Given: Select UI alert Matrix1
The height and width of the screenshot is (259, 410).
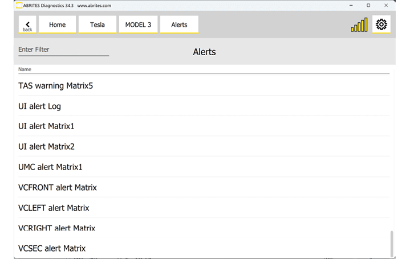Looking at the screenshot, I should (x=46, y=126).
